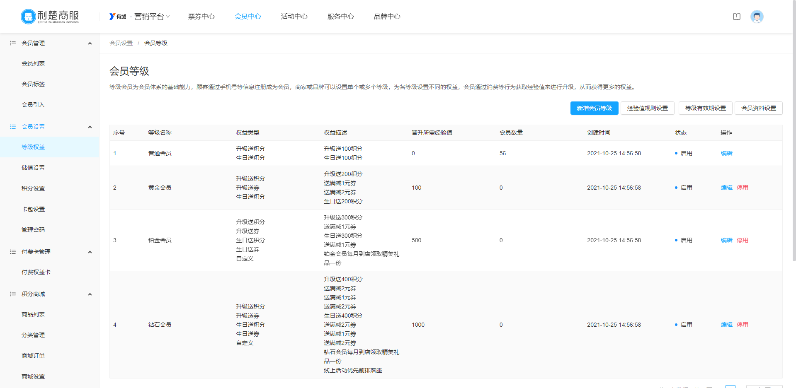The height and width of the screenshot is (388, 796).
Task: Open 卡包设置 in the sidebar
Action: tap(33, 209)
